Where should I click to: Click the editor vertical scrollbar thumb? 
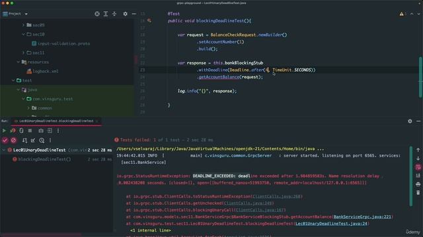coord(420,78)
